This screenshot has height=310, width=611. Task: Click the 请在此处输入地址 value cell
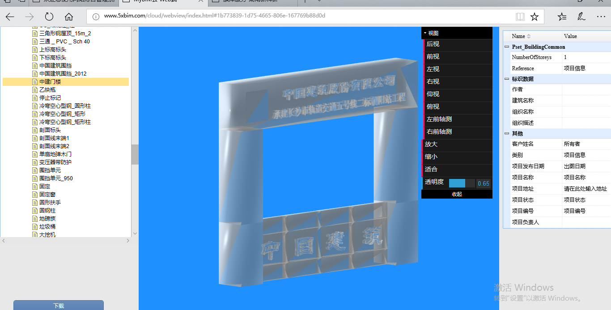click(586, 189)
